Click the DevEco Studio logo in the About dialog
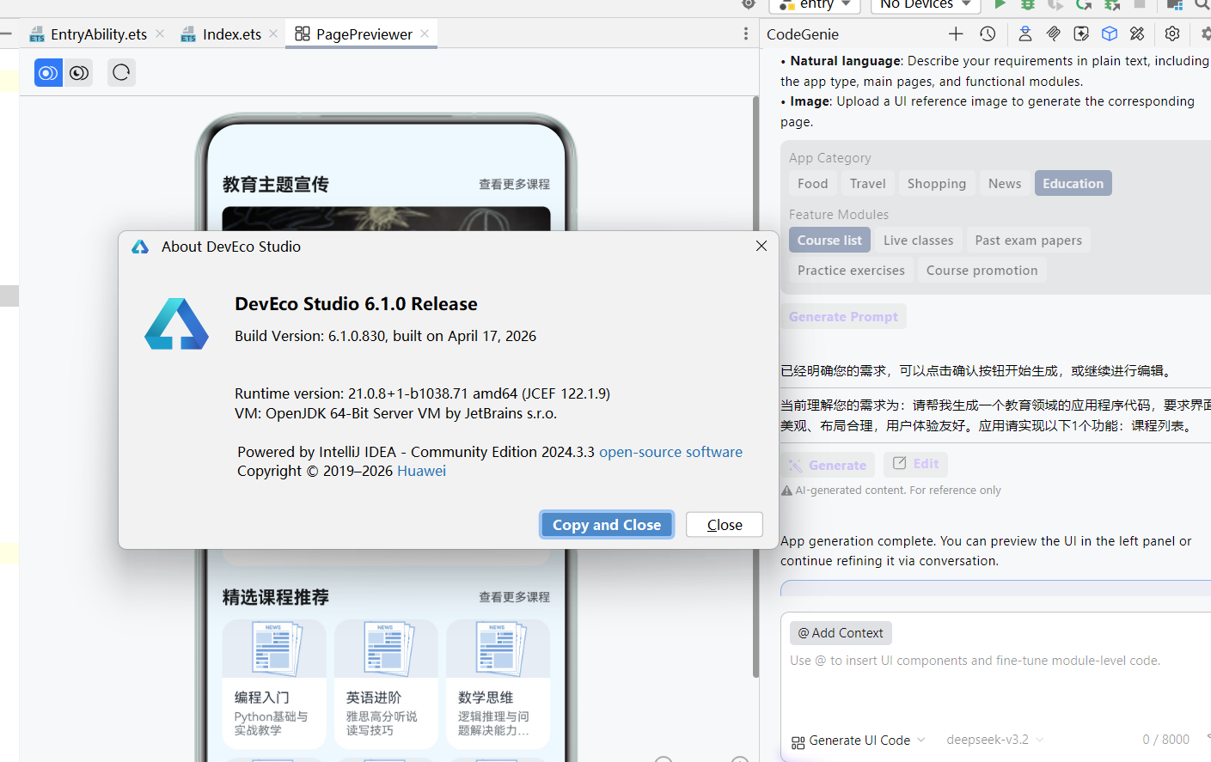Screen dimensions: 1211x762 [176, 324]
